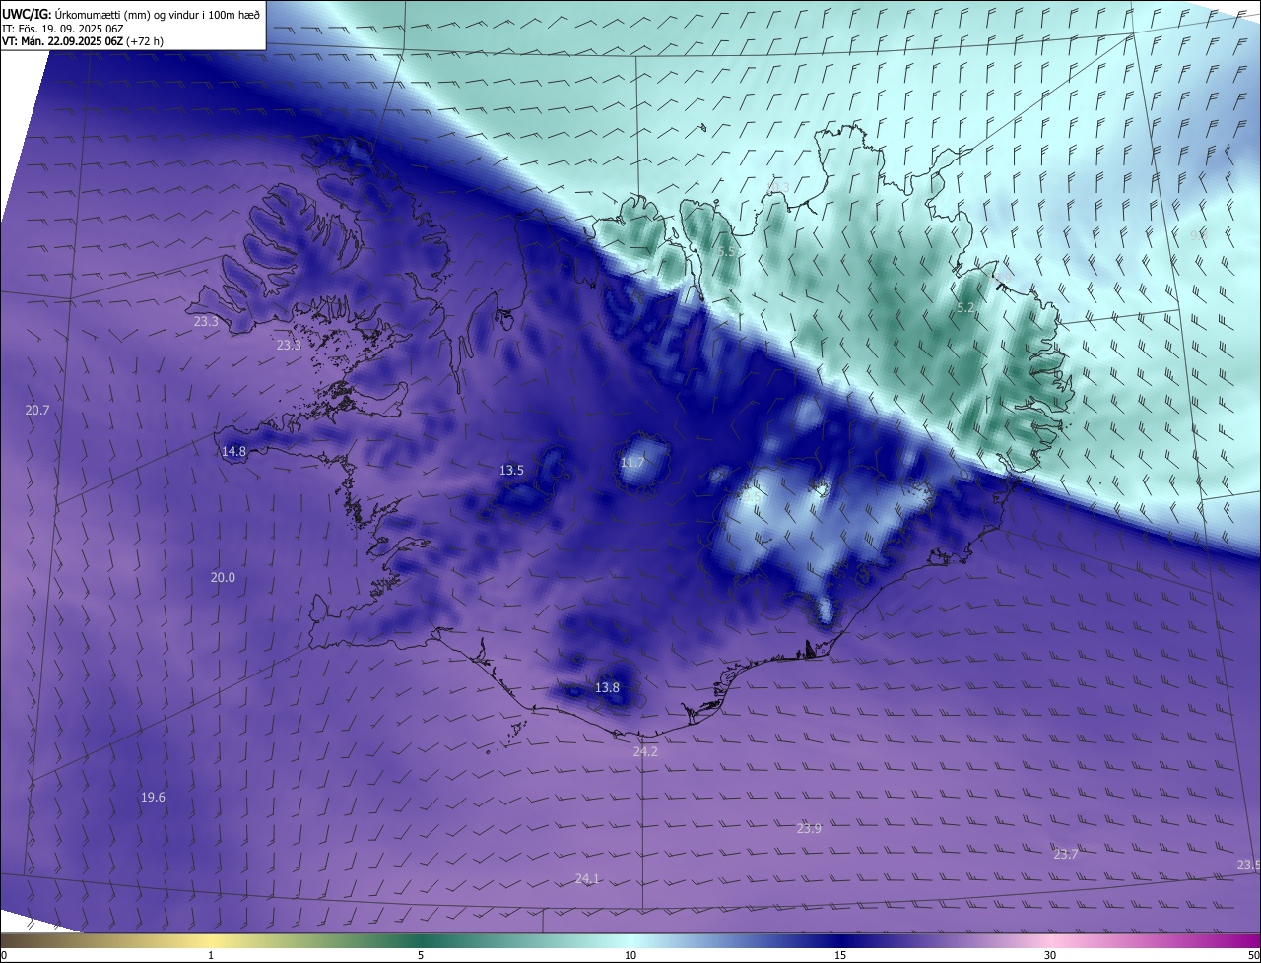
Task: Click the map value label 23.9
Action: click(809, 828)
